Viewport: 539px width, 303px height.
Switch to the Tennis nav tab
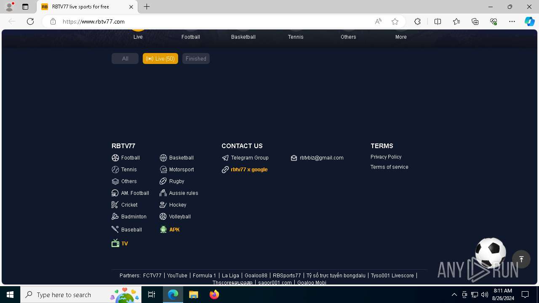(x=296, y=37)
